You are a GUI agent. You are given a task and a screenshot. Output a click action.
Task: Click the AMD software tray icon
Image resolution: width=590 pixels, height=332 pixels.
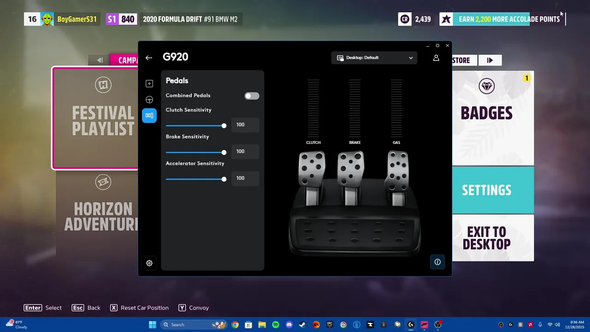(x=531, y=325)
